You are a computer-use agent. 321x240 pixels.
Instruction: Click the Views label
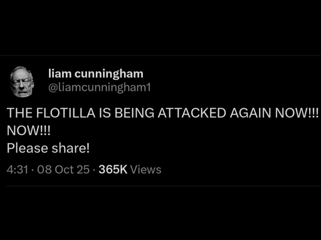click(x=145, y=169)
